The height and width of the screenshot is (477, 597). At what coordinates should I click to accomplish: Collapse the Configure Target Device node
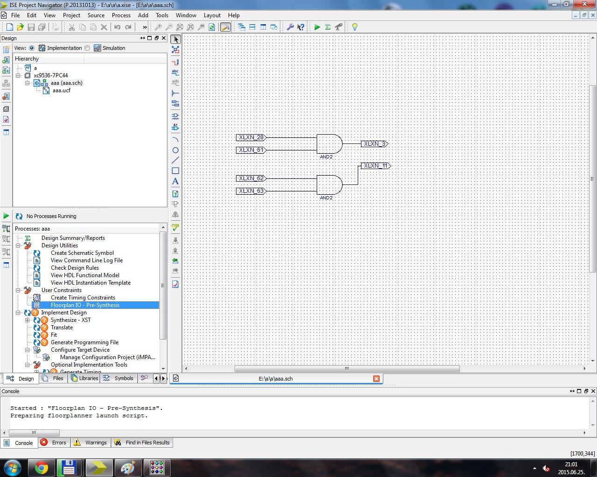click(x=28, y=350)
